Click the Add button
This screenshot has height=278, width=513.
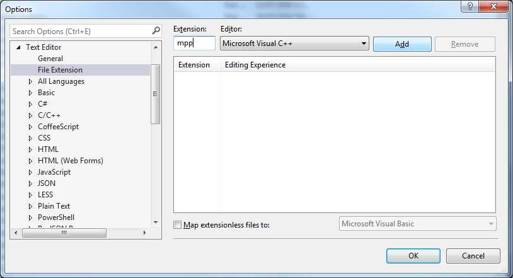[x=402, y=44]
